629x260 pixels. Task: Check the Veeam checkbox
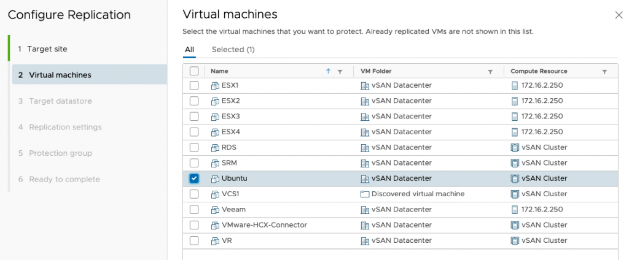(x=194, y=210)
